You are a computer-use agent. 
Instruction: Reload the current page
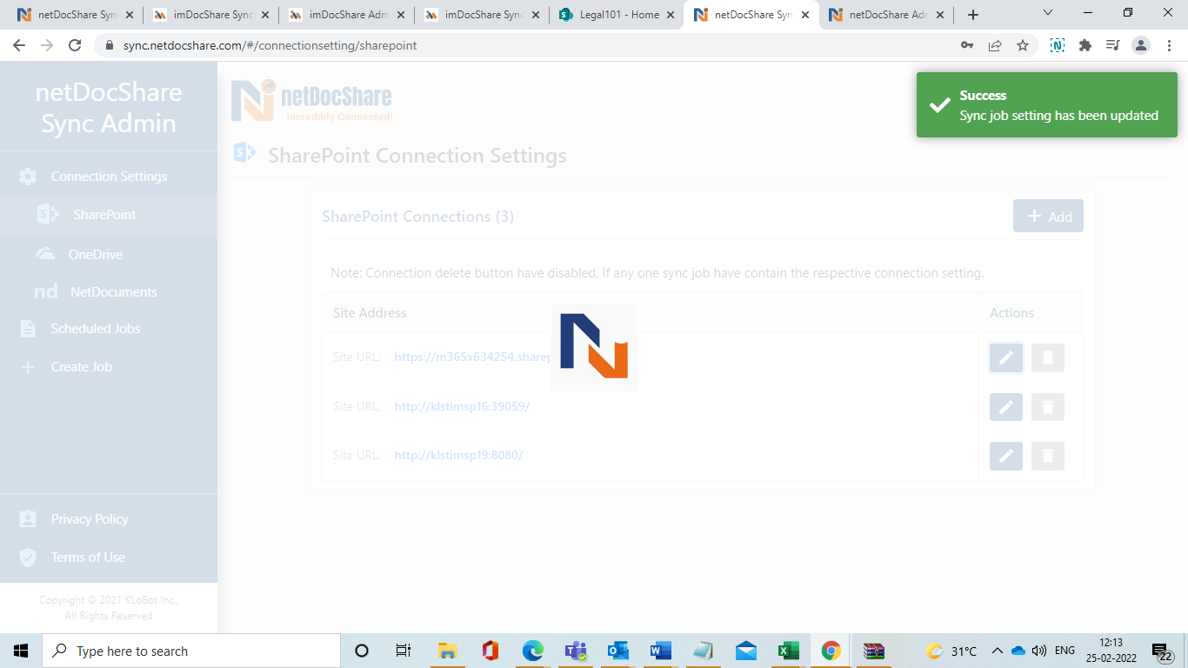[x=75, y=45]
